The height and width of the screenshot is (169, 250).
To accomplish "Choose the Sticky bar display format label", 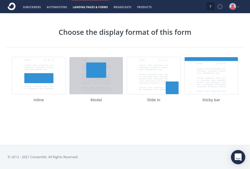I will coord(211,100).
